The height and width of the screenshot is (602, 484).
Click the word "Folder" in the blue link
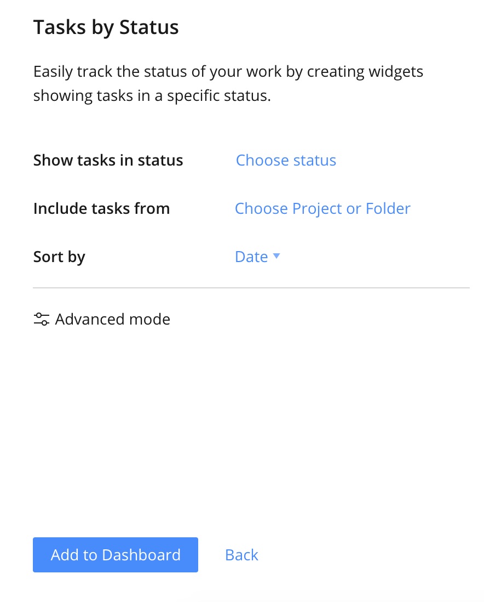[x=388, y=208]
